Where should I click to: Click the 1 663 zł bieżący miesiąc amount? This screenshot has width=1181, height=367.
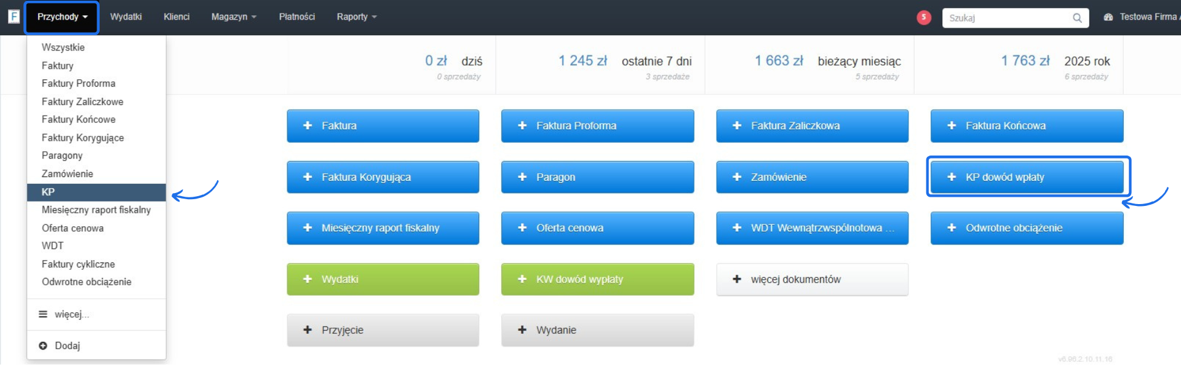(x=779, y=61)
